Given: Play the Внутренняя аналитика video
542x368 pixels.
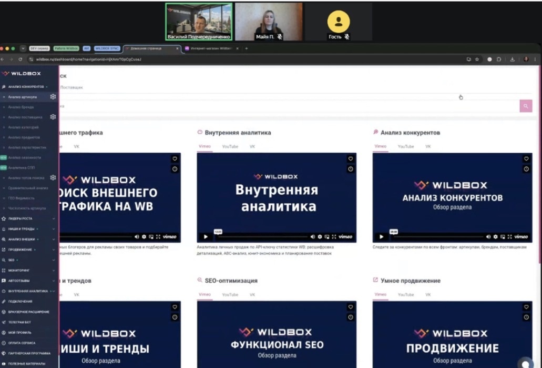Looking at the screenshot, I should (206, 237).
